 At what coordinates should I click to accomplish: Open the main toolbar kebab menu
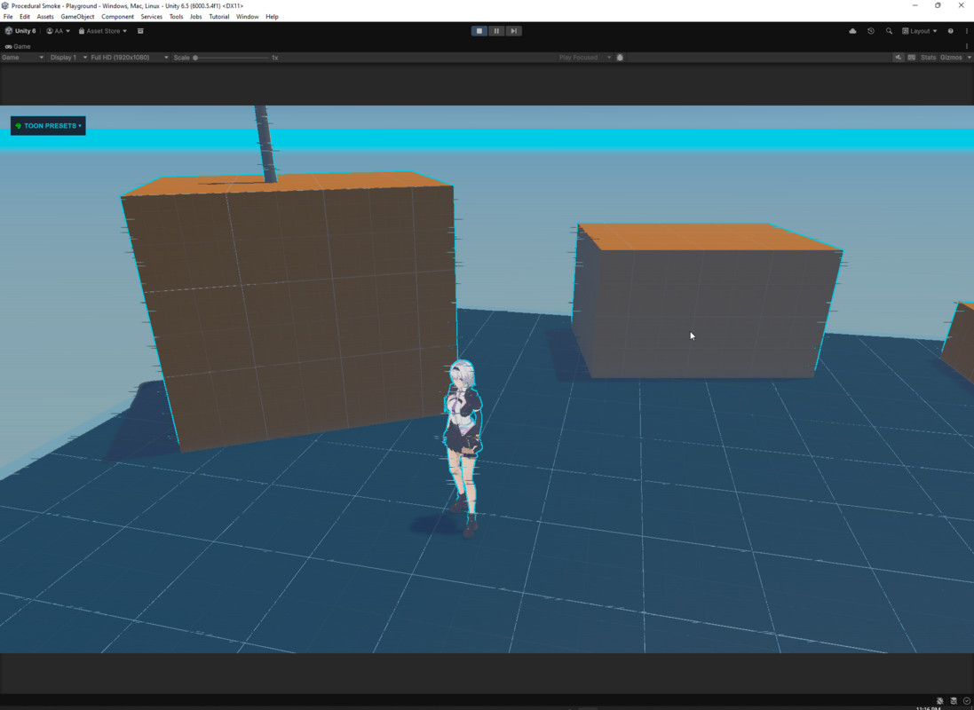pos(967,31)
